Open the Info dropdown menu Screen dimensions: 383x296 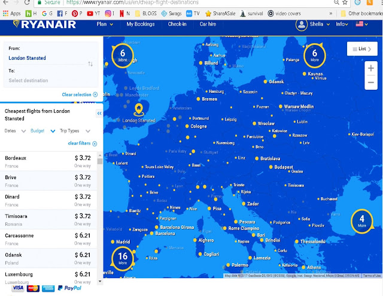point(342,24)
